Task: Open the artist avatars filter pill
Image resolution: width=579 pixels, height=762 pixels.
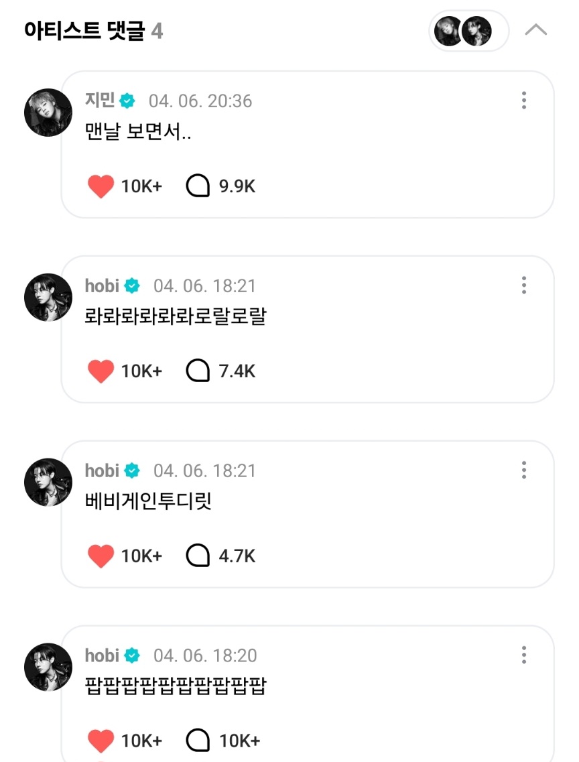Action: coord(468,31)
